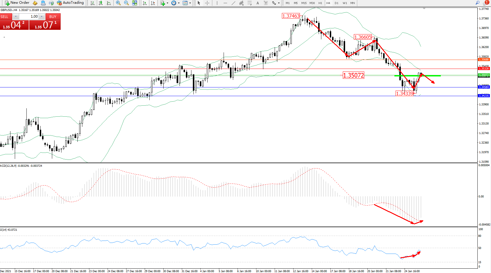Open the search magnifier icon

pos(477,3)
